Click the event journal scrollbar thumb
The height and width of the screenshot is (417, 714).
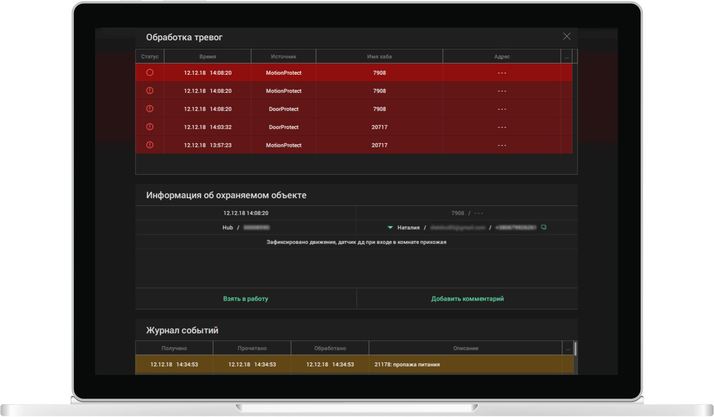click(575, 349)
